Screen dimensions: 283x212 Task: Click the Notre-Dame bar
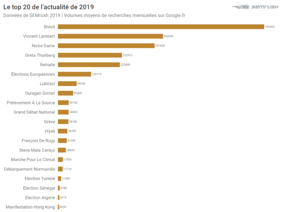(106, 46)
